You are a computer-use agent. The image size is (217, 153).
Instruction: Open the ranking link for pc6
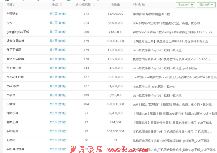point(58,23)
